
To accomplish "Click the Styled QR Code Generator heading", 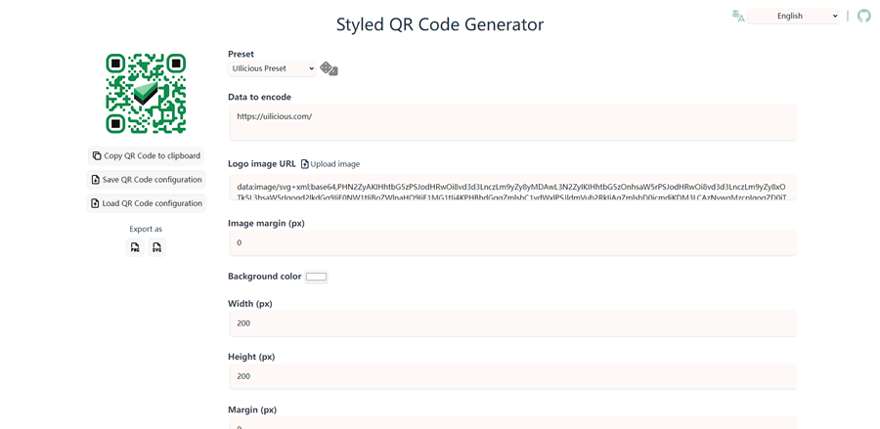I will pyautogui.click(x=440, y=24).
